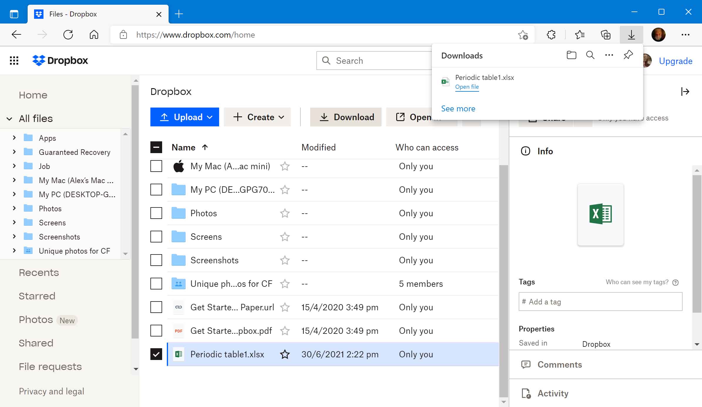Expand the Job folder in sidebar
Screen dimensions: 702x407
(x=14, y=166)
